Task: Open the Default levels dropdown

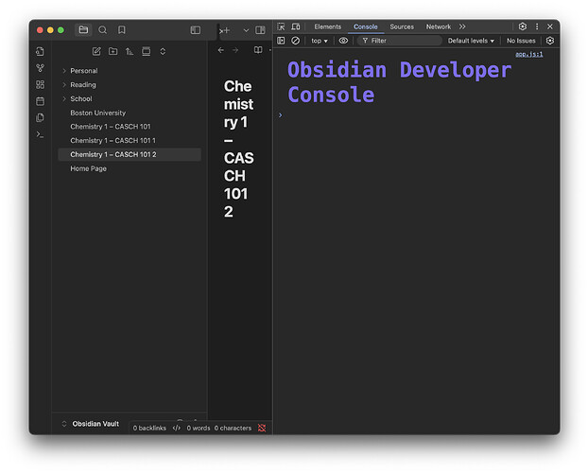Action: [x=471, y=41]
